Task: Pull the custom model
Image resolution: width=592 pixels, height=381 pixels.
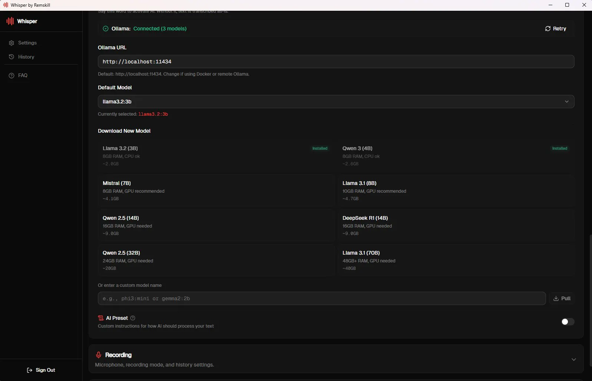Action: [562, 298]
